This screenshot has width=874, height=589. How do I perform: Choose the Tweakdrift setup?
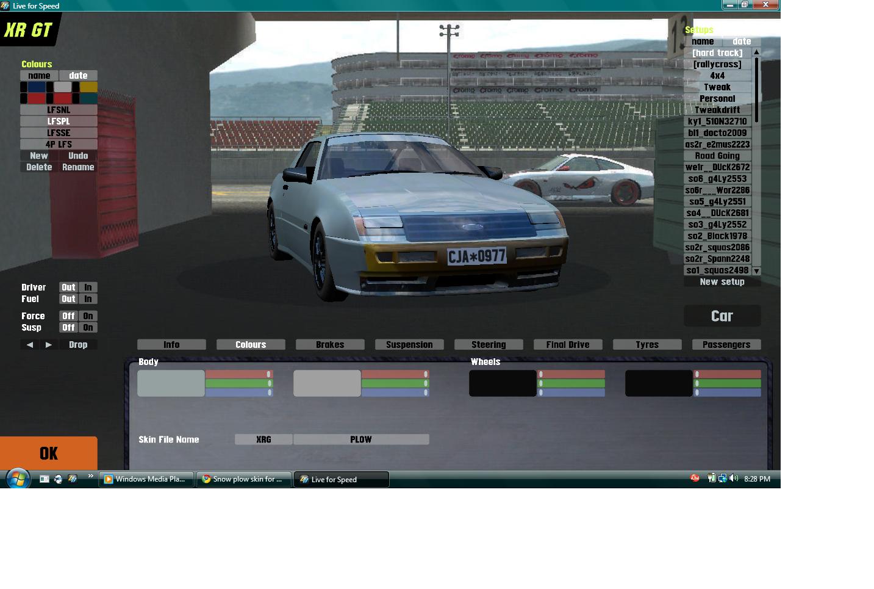point(717,110)
